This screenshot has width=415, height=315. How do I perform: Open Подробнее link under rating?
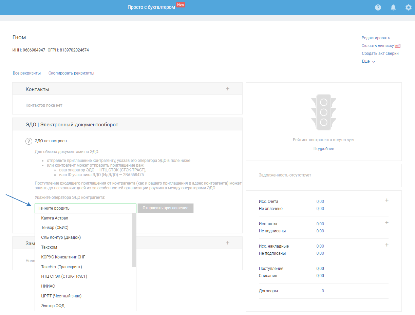point(324,149)
